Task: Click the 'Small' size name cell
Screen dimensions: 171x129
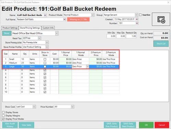Action: pyautogui.click(x=15, y=59)
